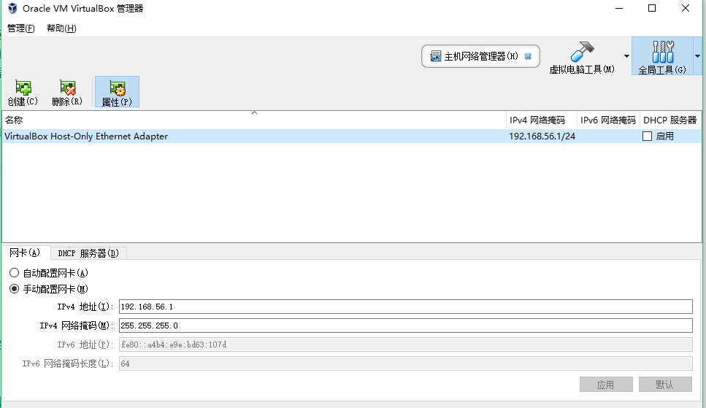The height and width of the screenshot is (408, 706).
Task: Click the IPv4 address field 192.168.56.1
Action: (x=405, y=307)
